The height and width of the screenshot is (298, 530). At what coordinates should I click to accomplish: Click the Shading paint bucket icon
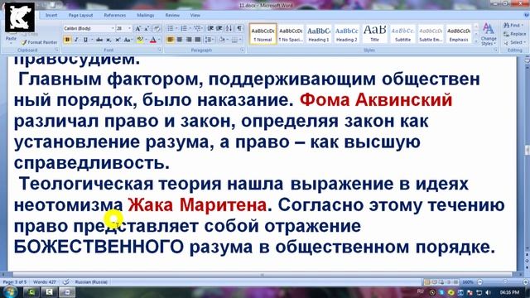[x=222, y=40]
